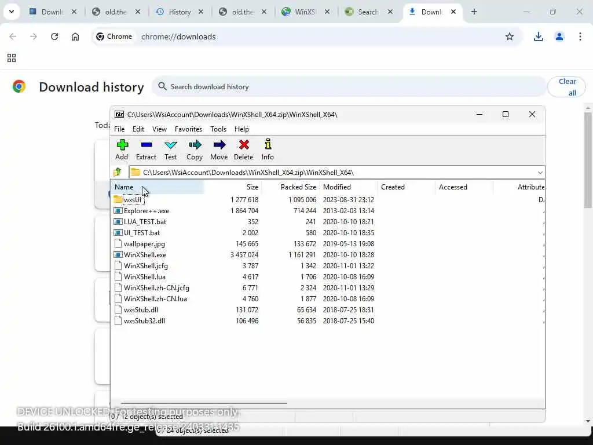Switch to the History tab

pyautogui.click(x=180, y=12)
